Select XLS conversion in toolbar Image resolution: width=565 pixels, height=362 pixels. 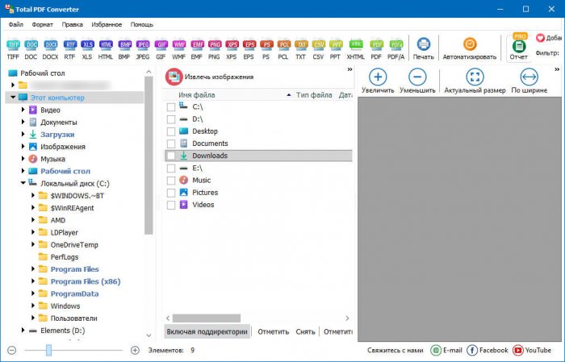[x=87, y=45]
